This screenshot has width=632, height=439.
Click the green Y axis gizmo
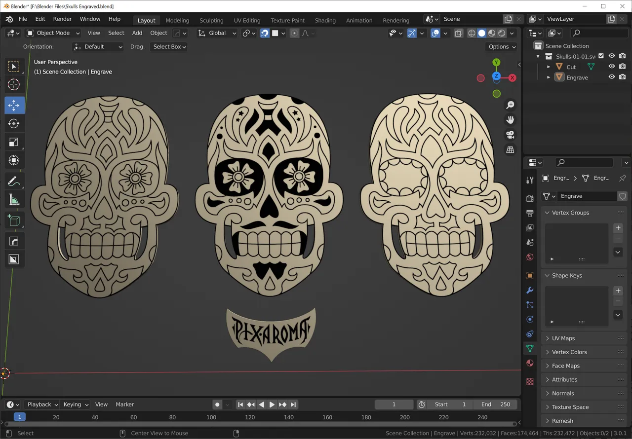[x=496, y=62]
